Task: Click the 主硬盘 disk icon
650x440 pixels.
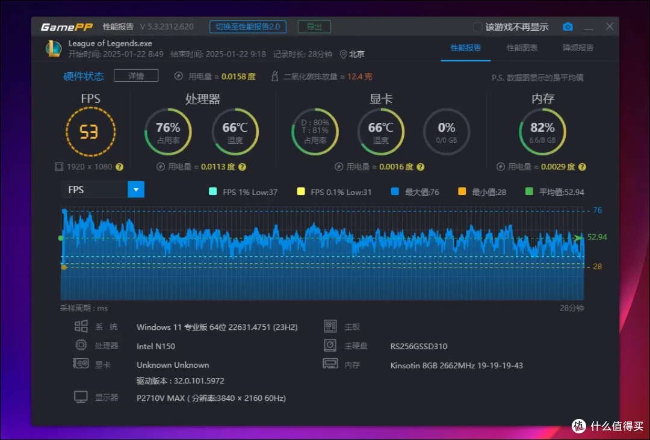Action: tap(330, 345)
